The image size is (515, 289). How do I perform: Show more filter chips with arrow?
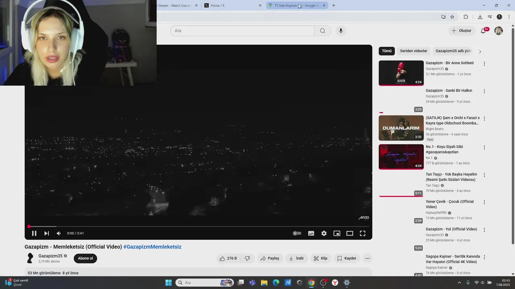tap(480, 51)
